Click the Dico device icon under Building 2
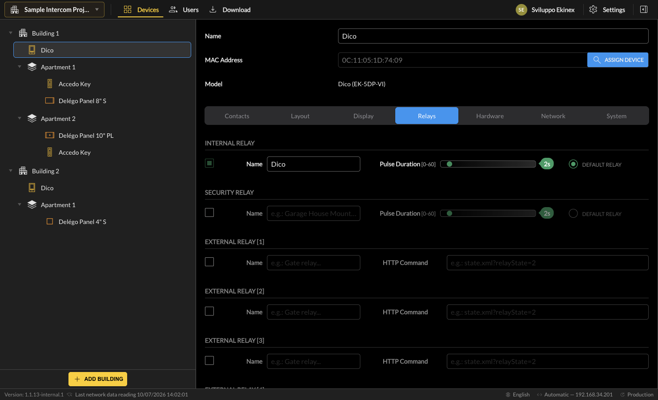The width and height of the screenshot is (658, 400). click(32, 188)
